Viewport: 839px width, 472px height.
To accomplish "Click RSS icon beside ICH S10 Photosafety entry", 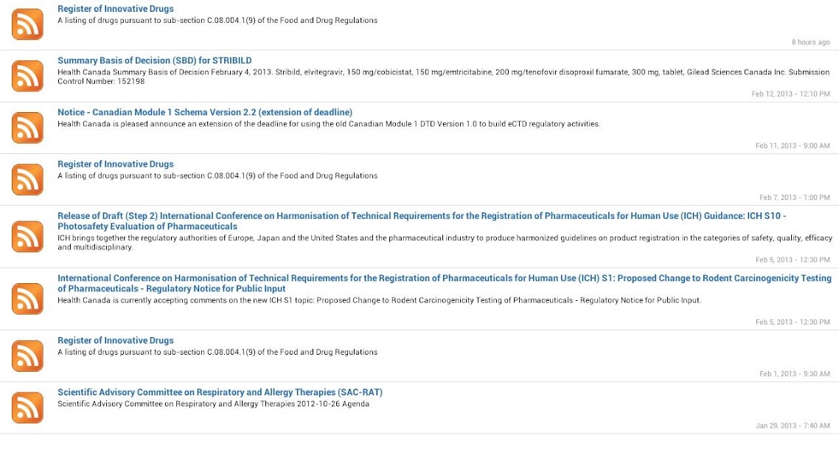I will click(x=27, y=237).
